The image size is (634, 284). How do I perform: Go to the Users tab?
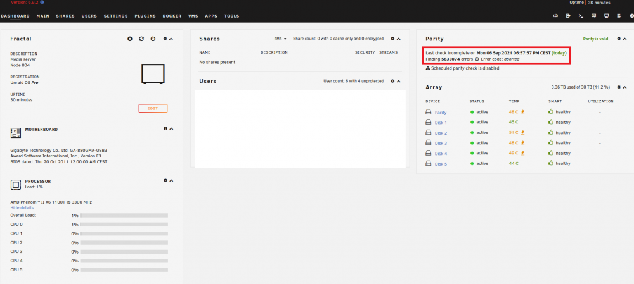[x=89, y=16]
